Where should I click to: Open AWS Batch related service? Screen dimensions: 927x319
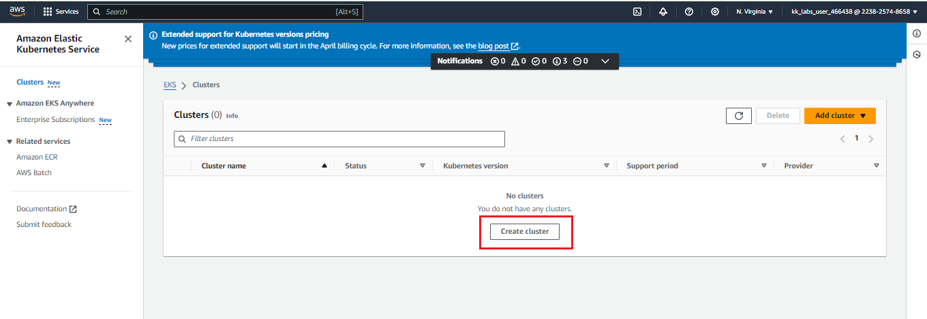tap(34, 172)
